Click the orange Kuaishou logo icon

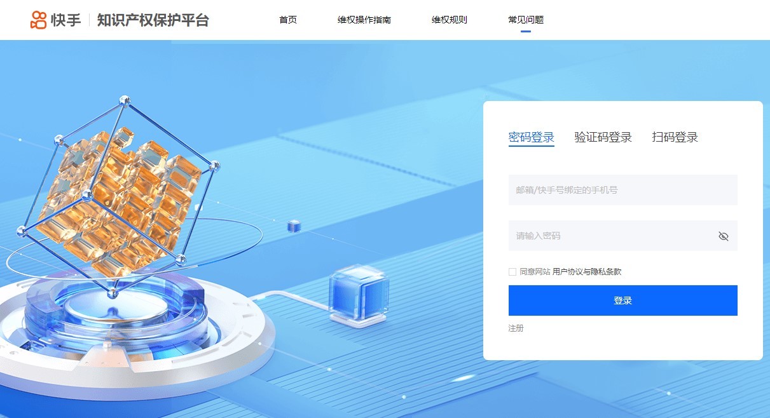point(39,20)
